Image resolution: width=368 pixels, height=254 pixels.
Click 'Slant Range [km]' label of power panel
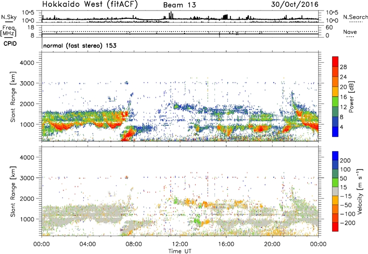click(13, 97)
